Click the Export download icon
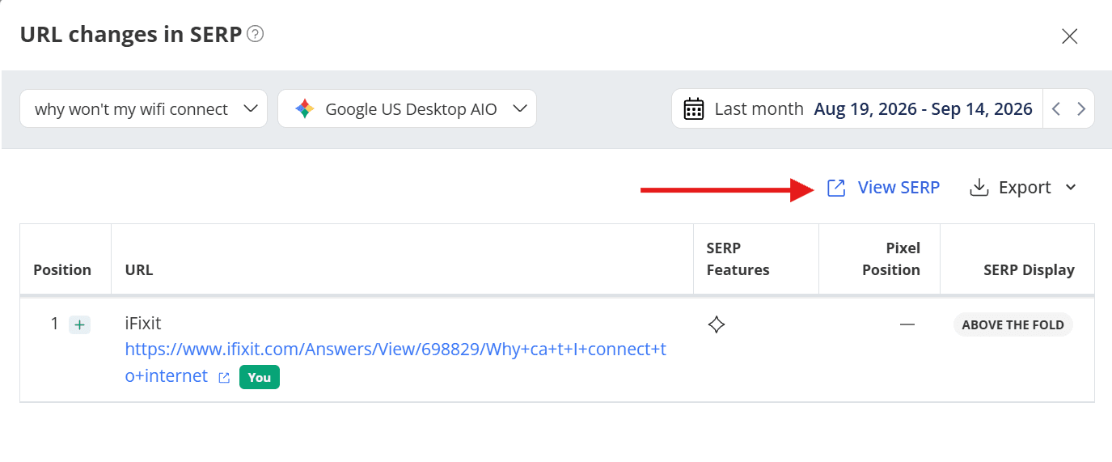The width and height of the screenshot is (1112, 462). (979, 188)
